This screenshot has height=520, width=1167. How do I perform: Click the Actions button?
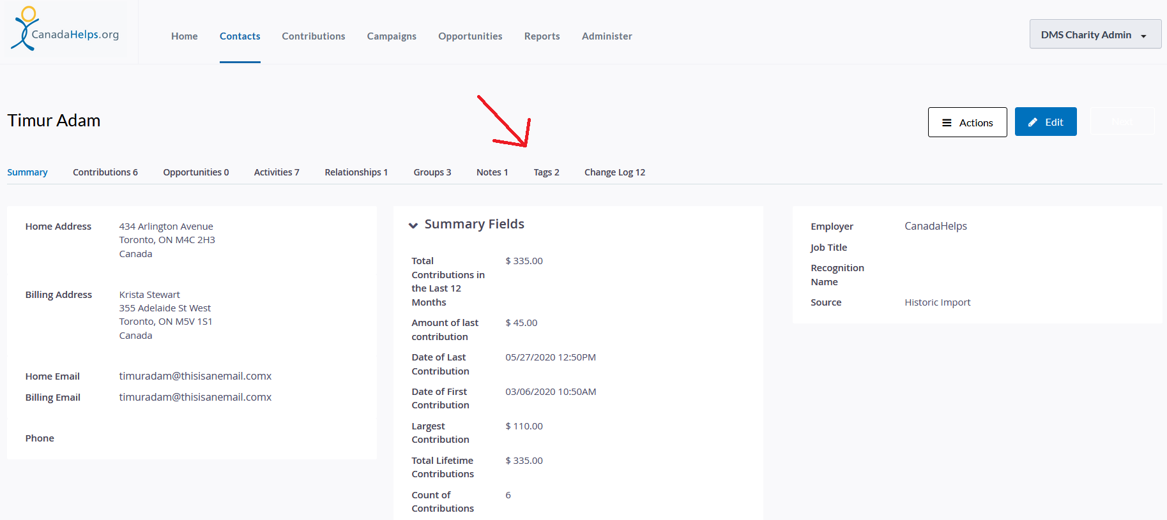968,122
